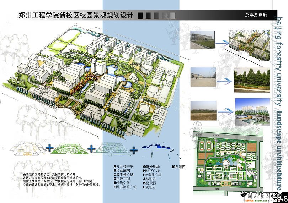The width and height of the screenshot is (288, 203).
Task: Click the black square swatch in title bar
Action: tap(140, 16)
